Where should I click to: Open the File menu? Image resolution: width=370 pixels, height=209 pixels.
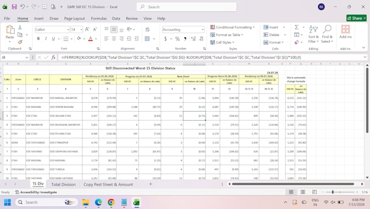(7, 19)
